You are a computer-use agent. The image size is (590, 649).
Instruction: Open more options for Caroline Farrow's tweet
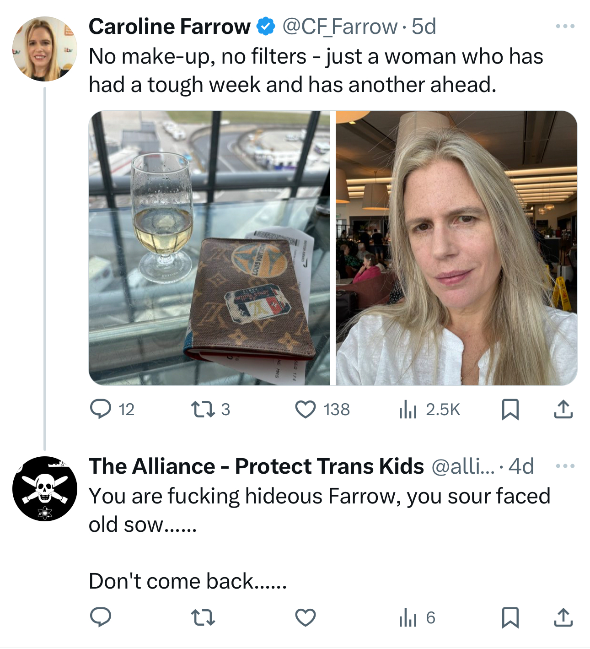point(565,27)
